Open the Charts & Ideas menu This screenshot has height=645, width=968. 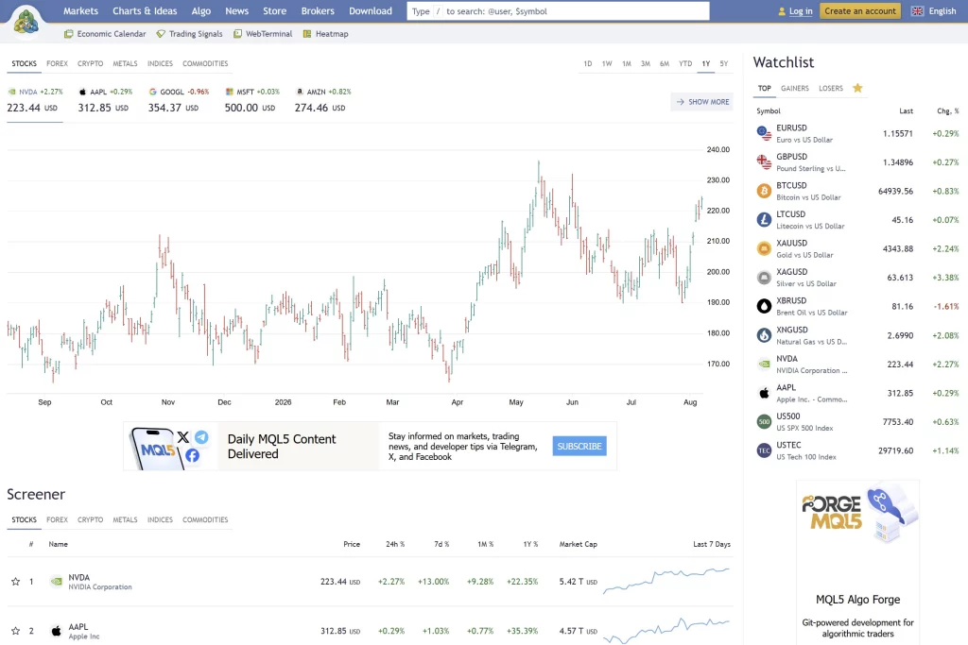[145, 11]
